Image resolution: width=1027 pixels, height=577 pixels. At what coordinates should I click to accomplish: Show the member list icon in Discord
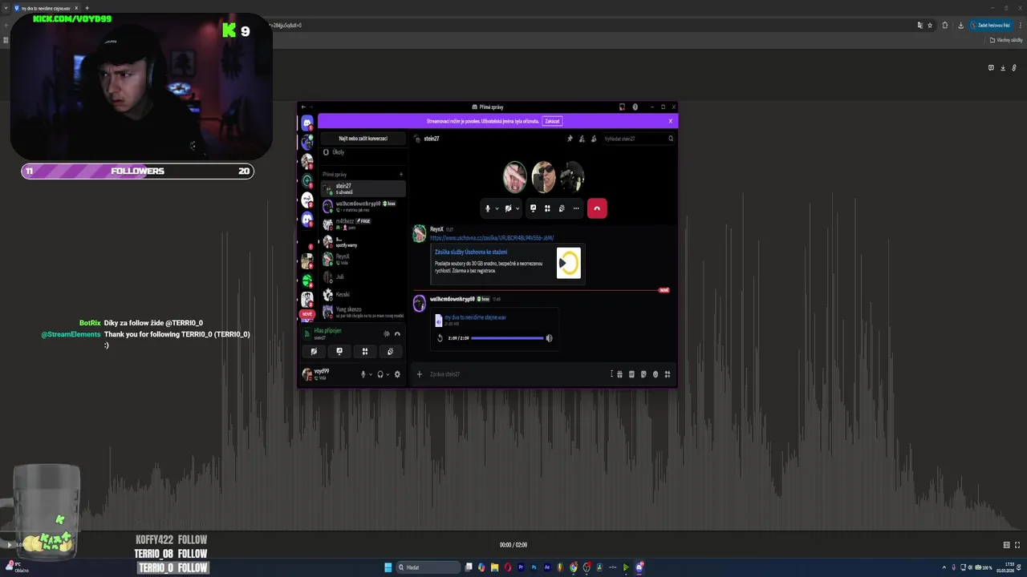tap(594, 139)
